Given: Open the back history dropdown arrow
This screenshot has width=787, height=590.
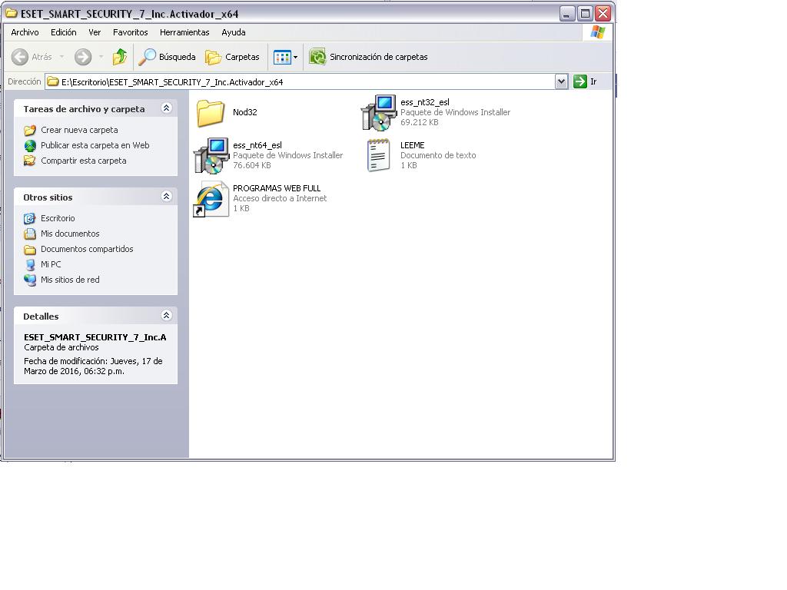Looking at the screenshot, I should click(x=61, y=57).
